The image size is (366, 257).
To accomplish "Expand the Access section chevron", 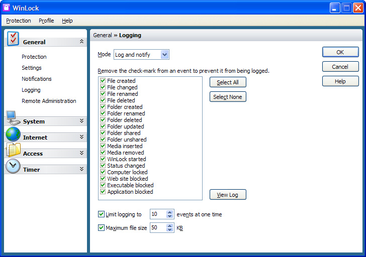I will [81, 153].
